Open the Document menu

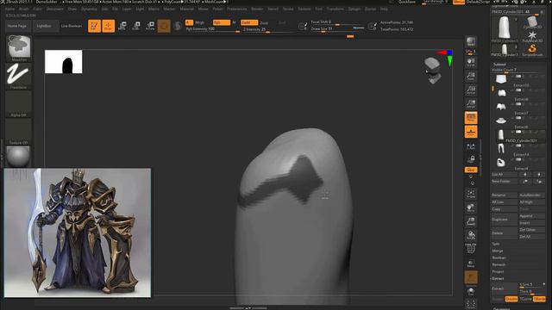click(x=55, y=9)
